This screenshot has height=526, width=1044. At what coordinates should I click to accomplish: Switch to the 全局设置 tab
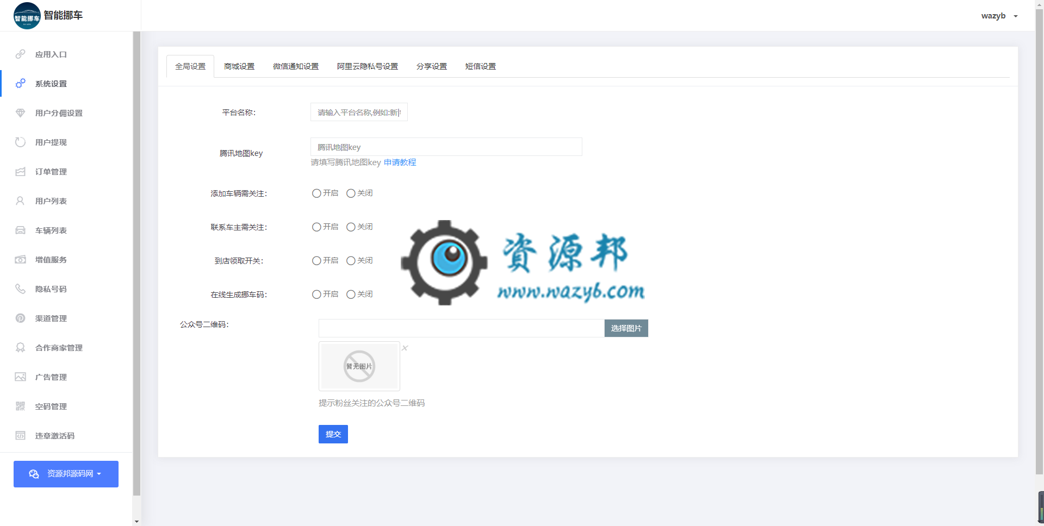pyautogui.click(x=190, y=66)
